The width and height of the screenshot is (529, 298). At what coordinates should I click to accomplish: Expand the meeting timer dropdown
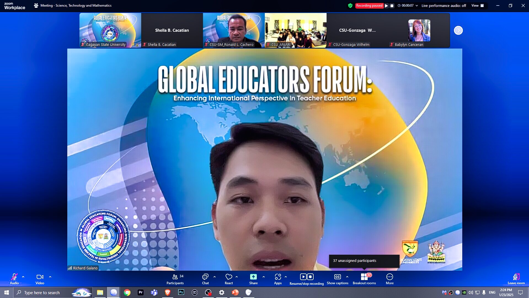417,6
